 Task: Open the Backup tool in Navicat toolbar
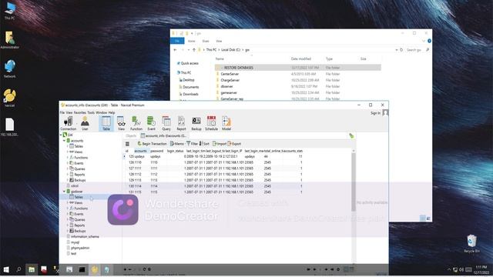pyautogui.click(x=196, y=123)
